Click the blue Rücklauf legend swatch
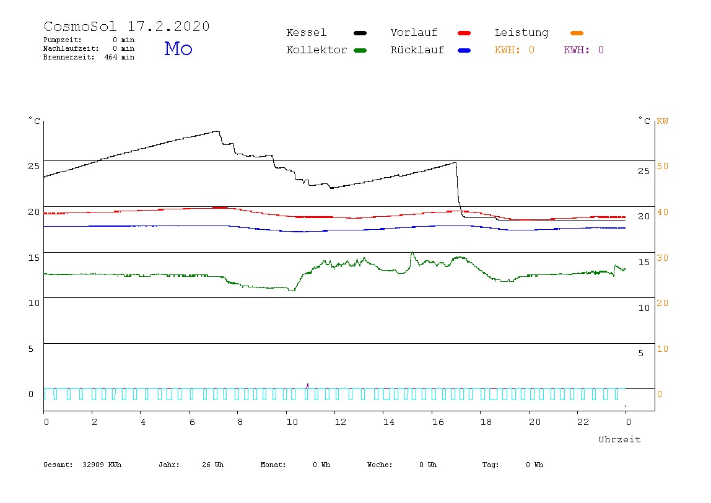Image resolution: width=711 pixels, height=503 pixels. pos(465,50)
